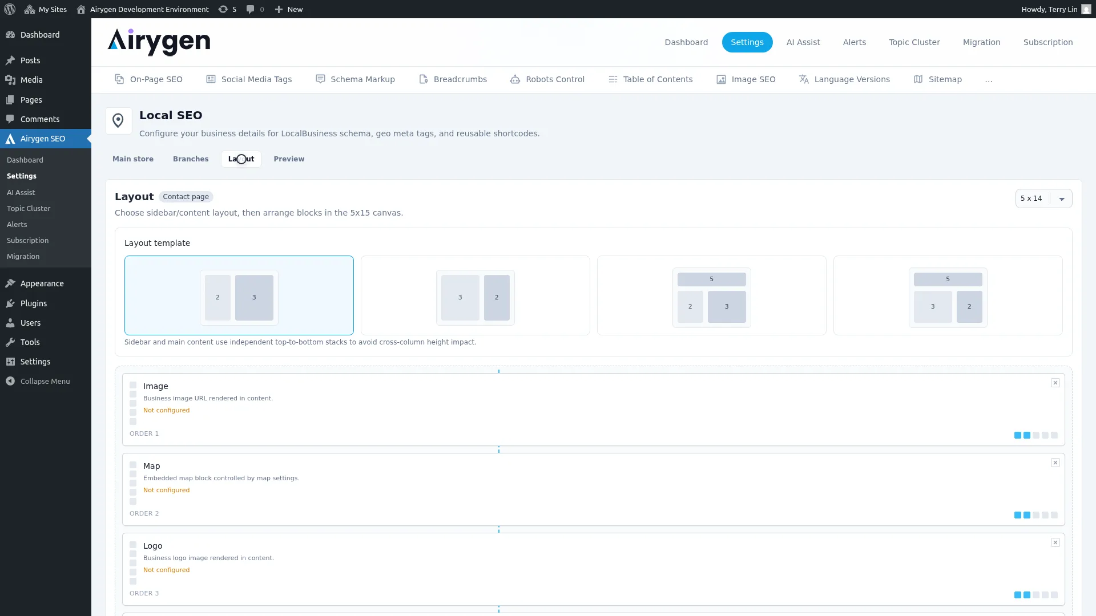Click the Airygen logo

point(159,42)
